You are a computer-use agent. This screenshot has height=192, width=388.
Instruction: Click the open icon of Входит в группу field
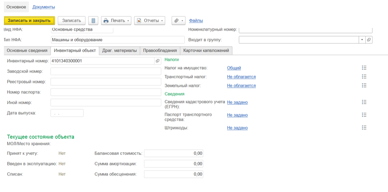369,39
